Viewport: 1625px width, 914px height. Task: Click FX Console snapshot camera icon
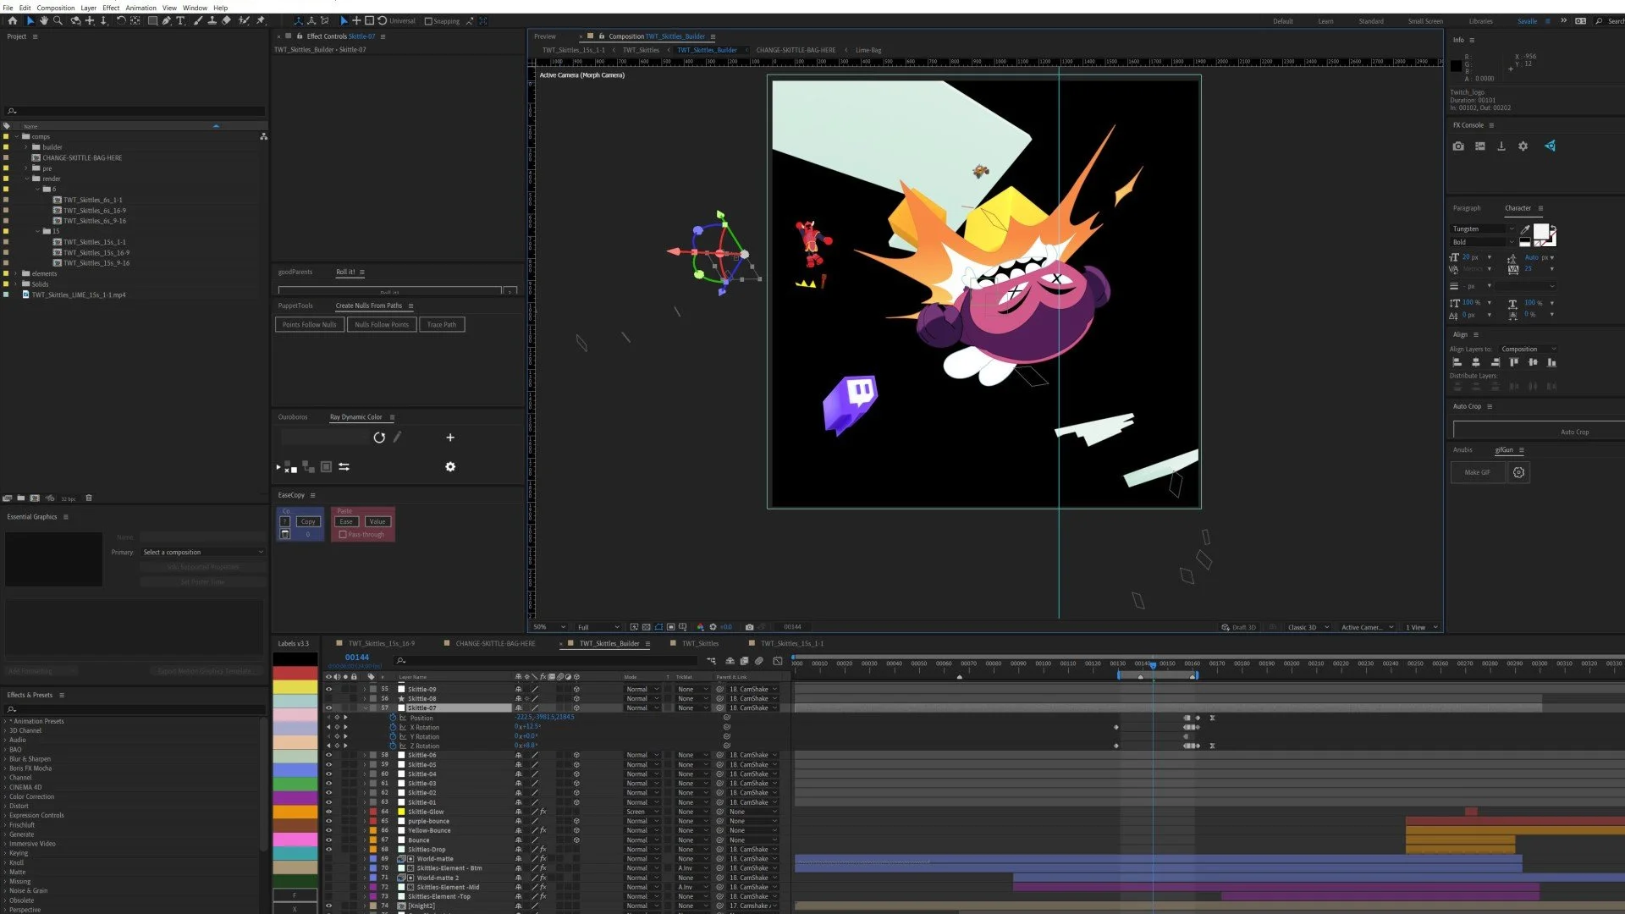pos(1457,146)
